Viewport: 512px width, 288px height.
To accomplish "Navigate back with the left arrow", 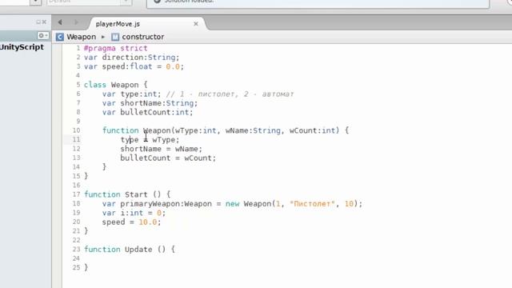I will pos(60,22).
